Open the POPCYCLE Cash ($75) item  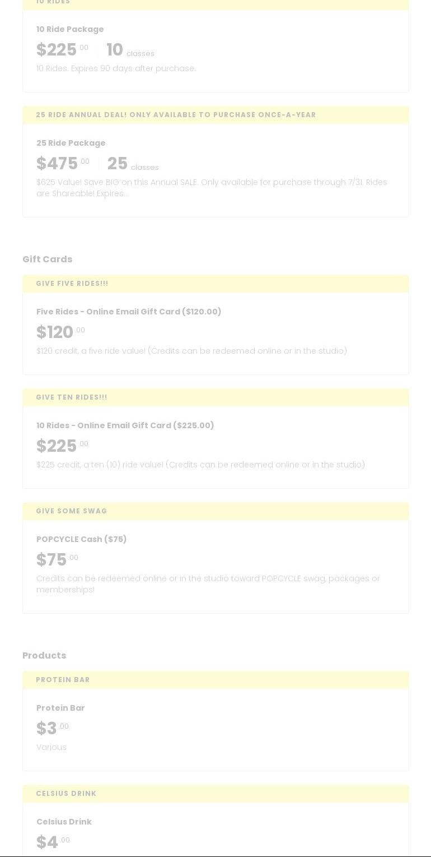pos(82,539)
